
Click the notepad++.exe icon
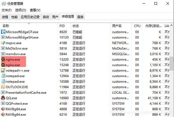pyautogui.click(x=3, y=70)
